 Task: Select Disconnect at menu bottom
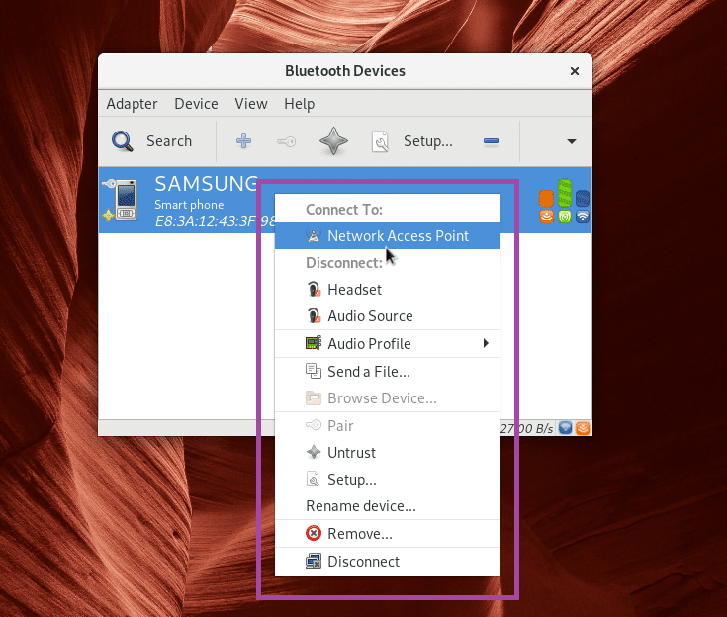coord(387,562)
